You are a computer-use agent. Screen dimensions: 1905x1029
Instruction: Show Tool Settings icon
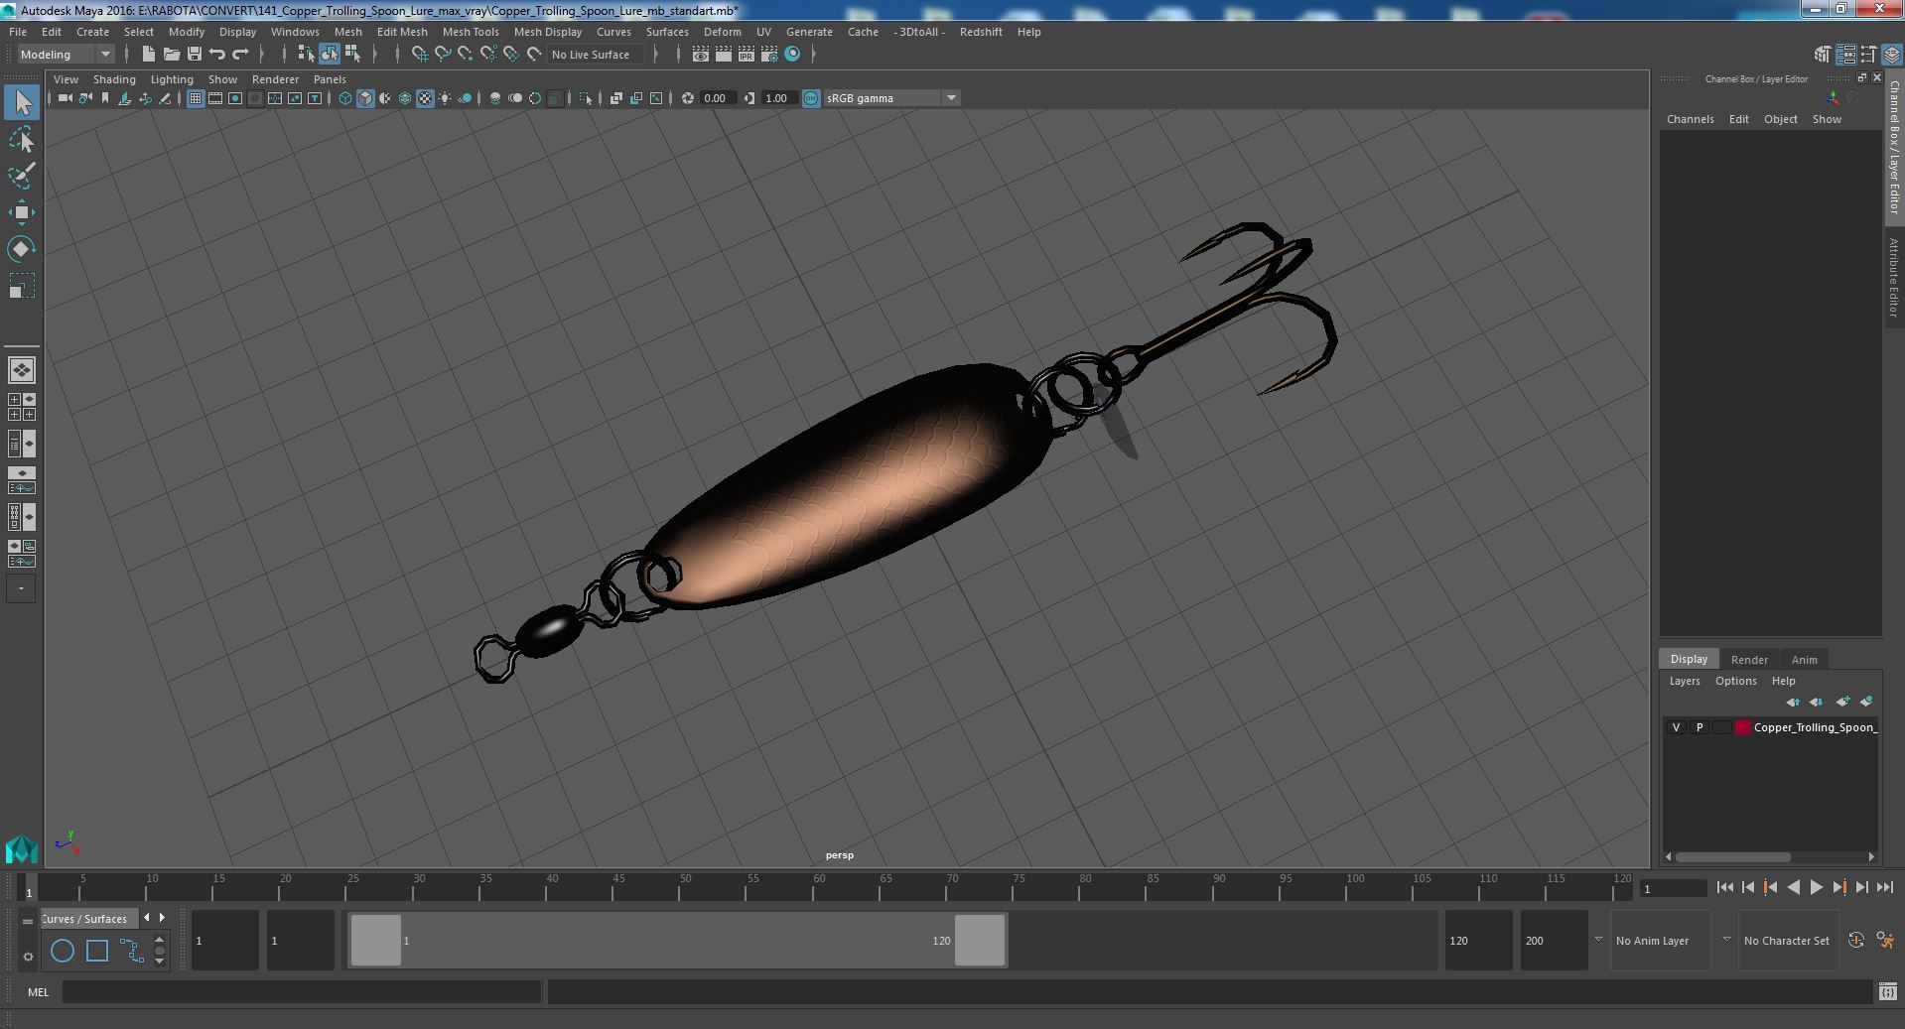(1868, 55)
